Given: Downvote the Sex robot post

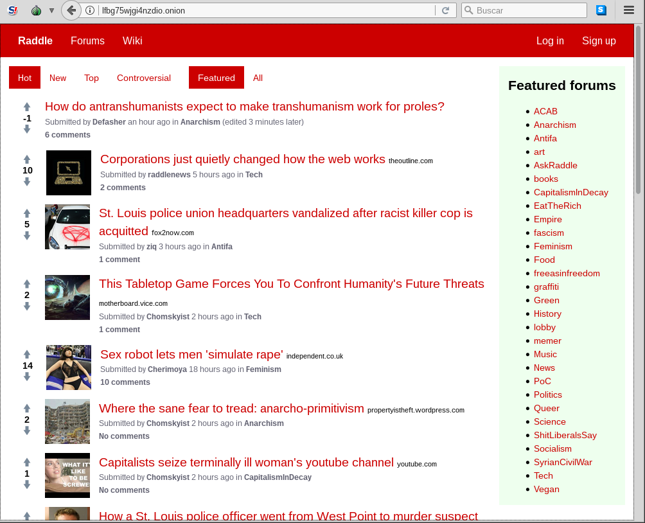Looking at the screenshot, I should click(x=27, y=377).
